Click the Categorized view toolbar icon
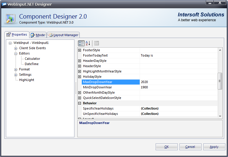228x157 pixels. coord(81,43)
